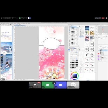Select the blue Discord participant tile
The height and width of the screenshot is (108, 108).
coord(60,85)
